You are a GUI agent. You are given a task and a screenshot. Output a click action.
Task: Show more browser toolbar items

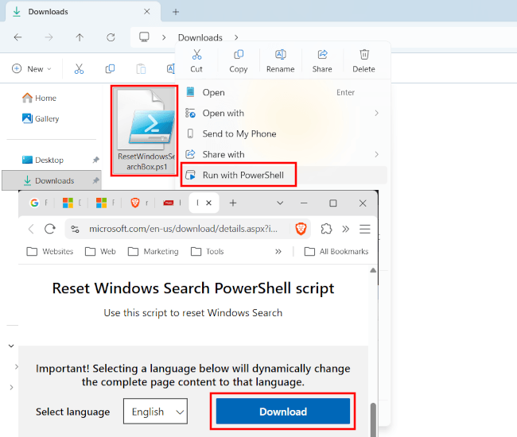[345, 229]
